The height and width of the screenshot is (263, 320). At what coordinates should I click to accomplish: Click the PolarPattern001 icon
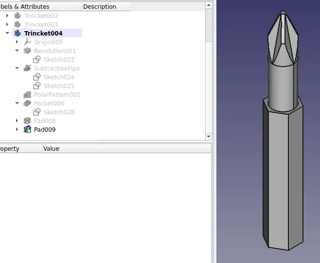coord(27,95)
